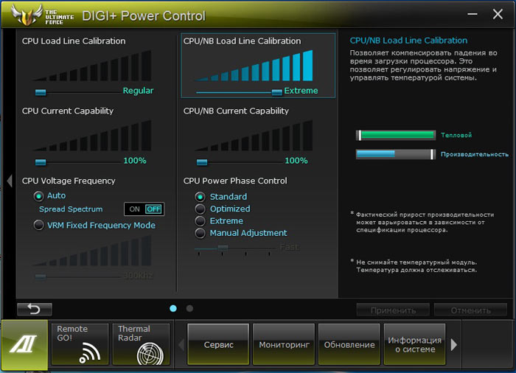Click CPU/NB Current Capability slider handle
The width and height of the screenshot is (516, 373).
pyautogui.click(x=202, y=162)
